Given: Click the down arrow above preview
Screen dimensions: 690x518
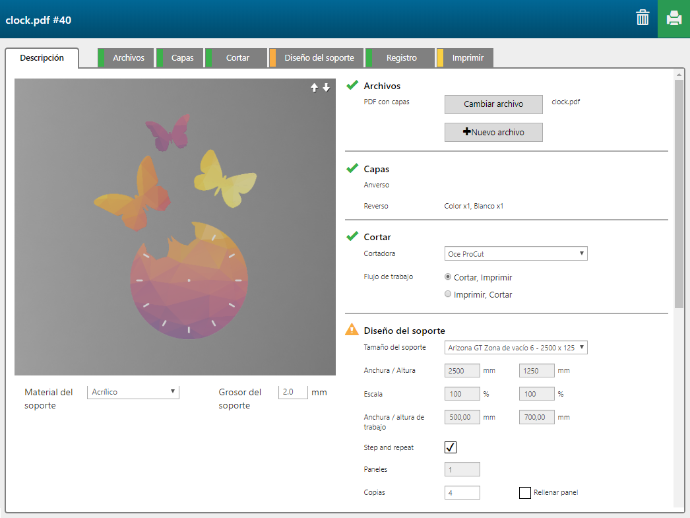Looking at the screenshot, I should tap(326, 88).
